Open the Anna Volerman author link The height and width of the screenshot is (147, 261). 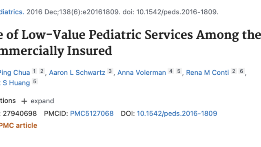pyautogui.click(x=142, y=73)
